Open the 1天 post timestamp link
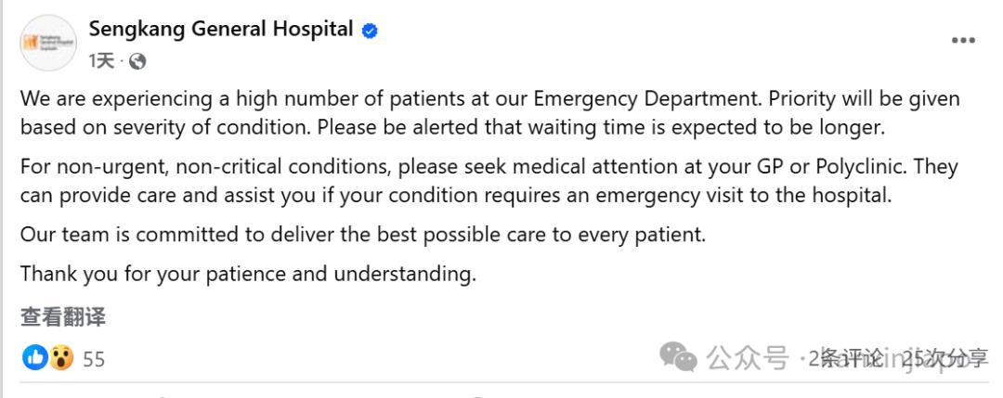1003x398 pixels. point(101,61)
